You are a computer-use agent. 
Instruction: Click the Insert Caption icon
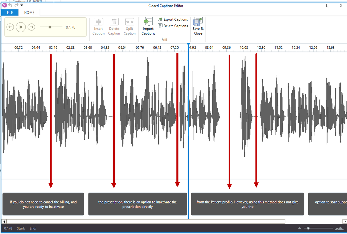click(98, 22)
